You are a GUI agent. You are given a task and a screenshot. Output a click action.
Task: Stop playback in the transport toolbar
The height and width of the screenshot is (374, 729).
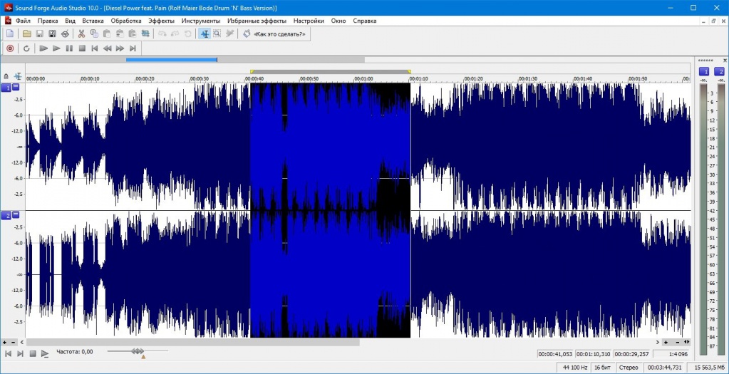(82, 48)
